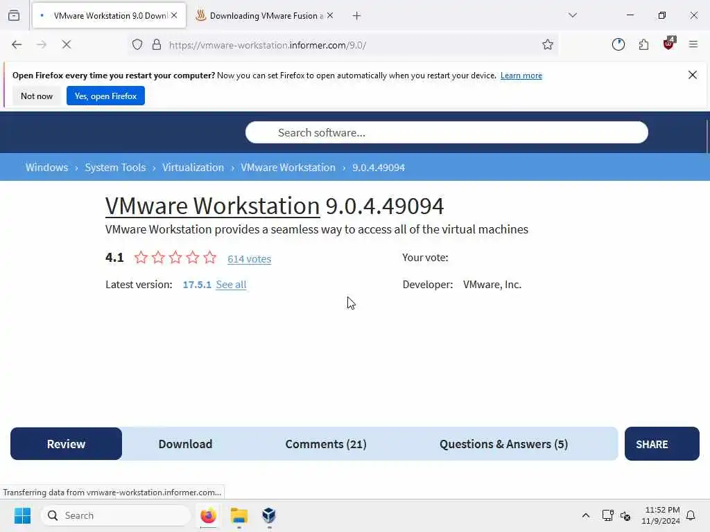Click See all versions link
This screenshot has width=710, height=532.
point(231,285)
